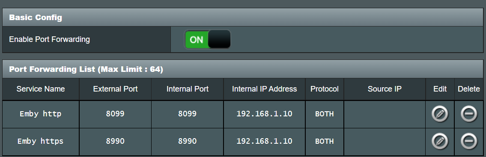The width and height of the screenshot is (486, 157).
Task: Select the Emby https service name cell
Action: (x=41, y=142)
